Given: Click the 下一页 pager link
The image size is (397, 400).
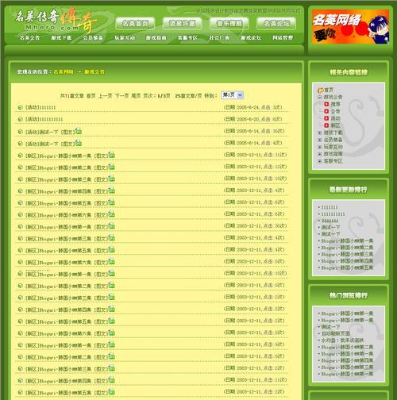Looking at the screenshot, I should click(x=121, y=96).
